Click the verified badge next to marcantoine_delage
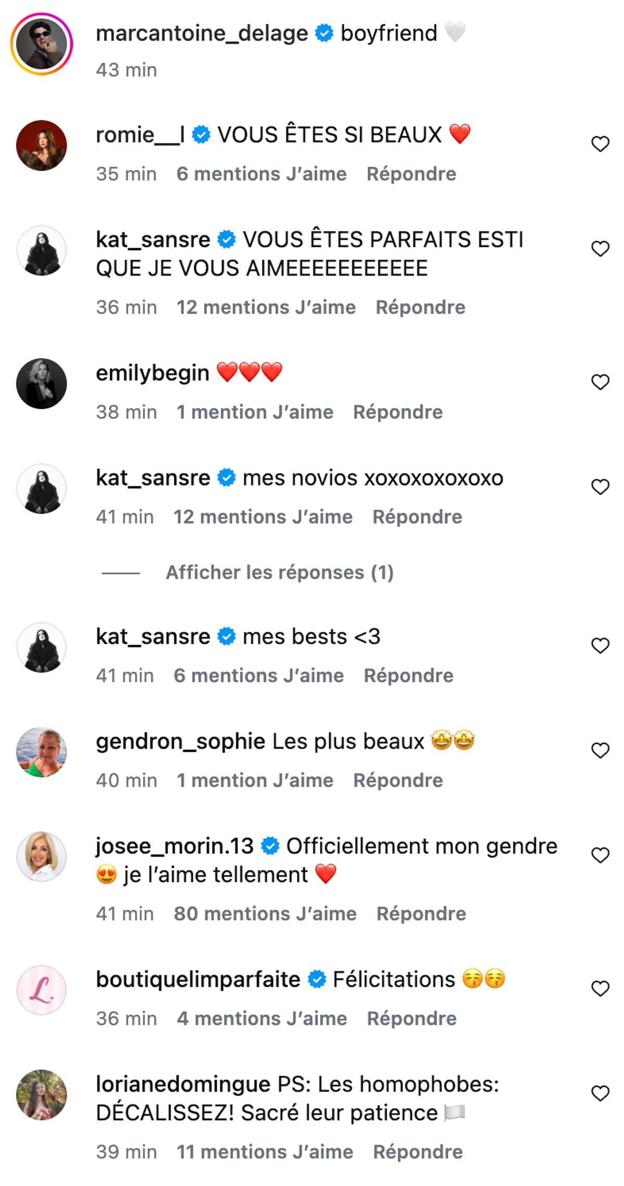This screenshot has height=1186, width=624. point(323,32)
